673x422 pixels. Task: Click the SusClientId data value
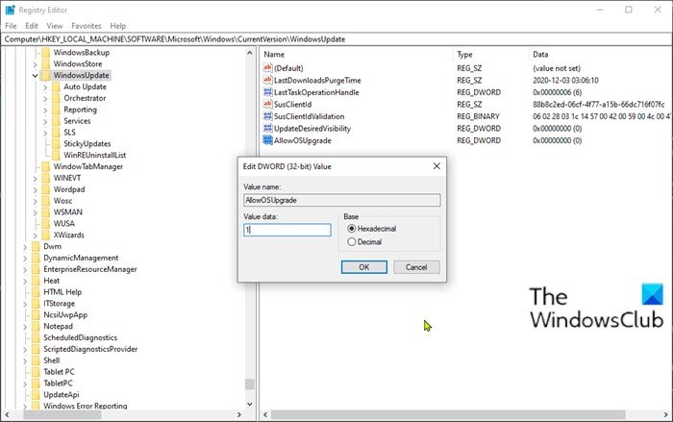(x=598, y=105)
